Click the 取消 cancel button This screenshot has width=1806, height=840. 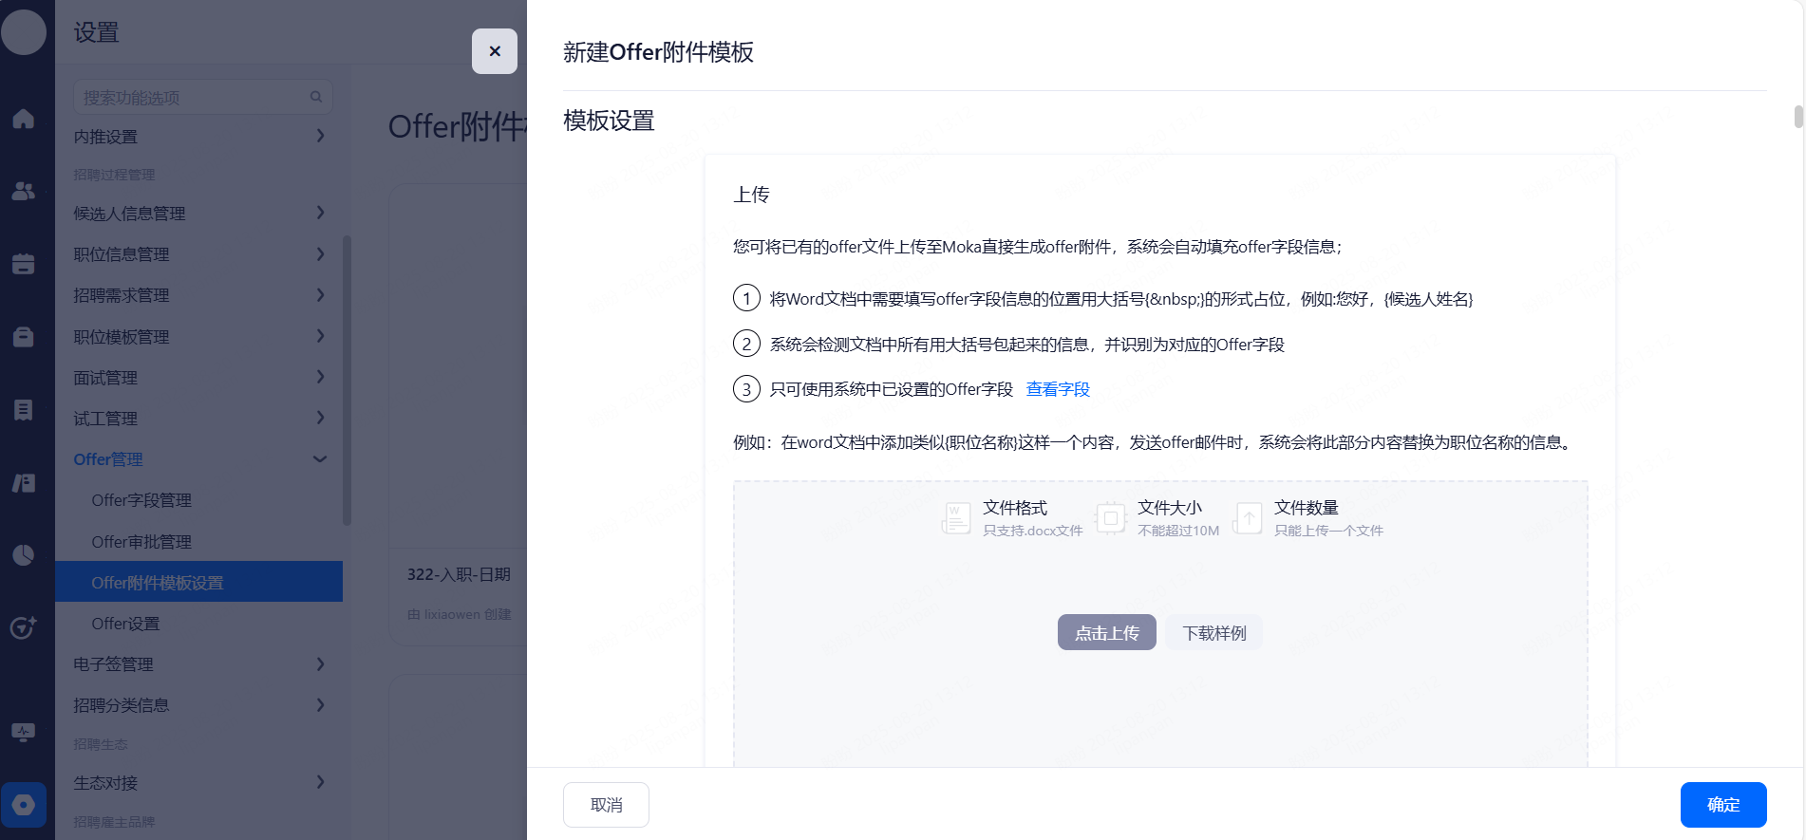tap(606, 805)
